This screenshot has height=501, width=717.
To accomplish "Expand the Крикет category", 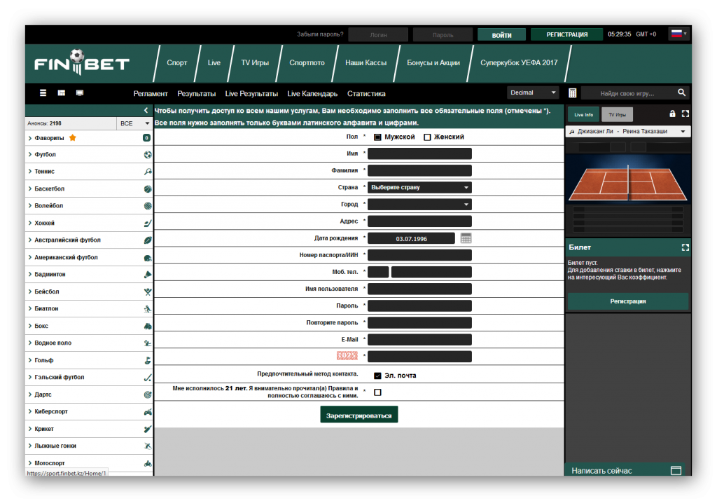I will [x=89, y=429].
